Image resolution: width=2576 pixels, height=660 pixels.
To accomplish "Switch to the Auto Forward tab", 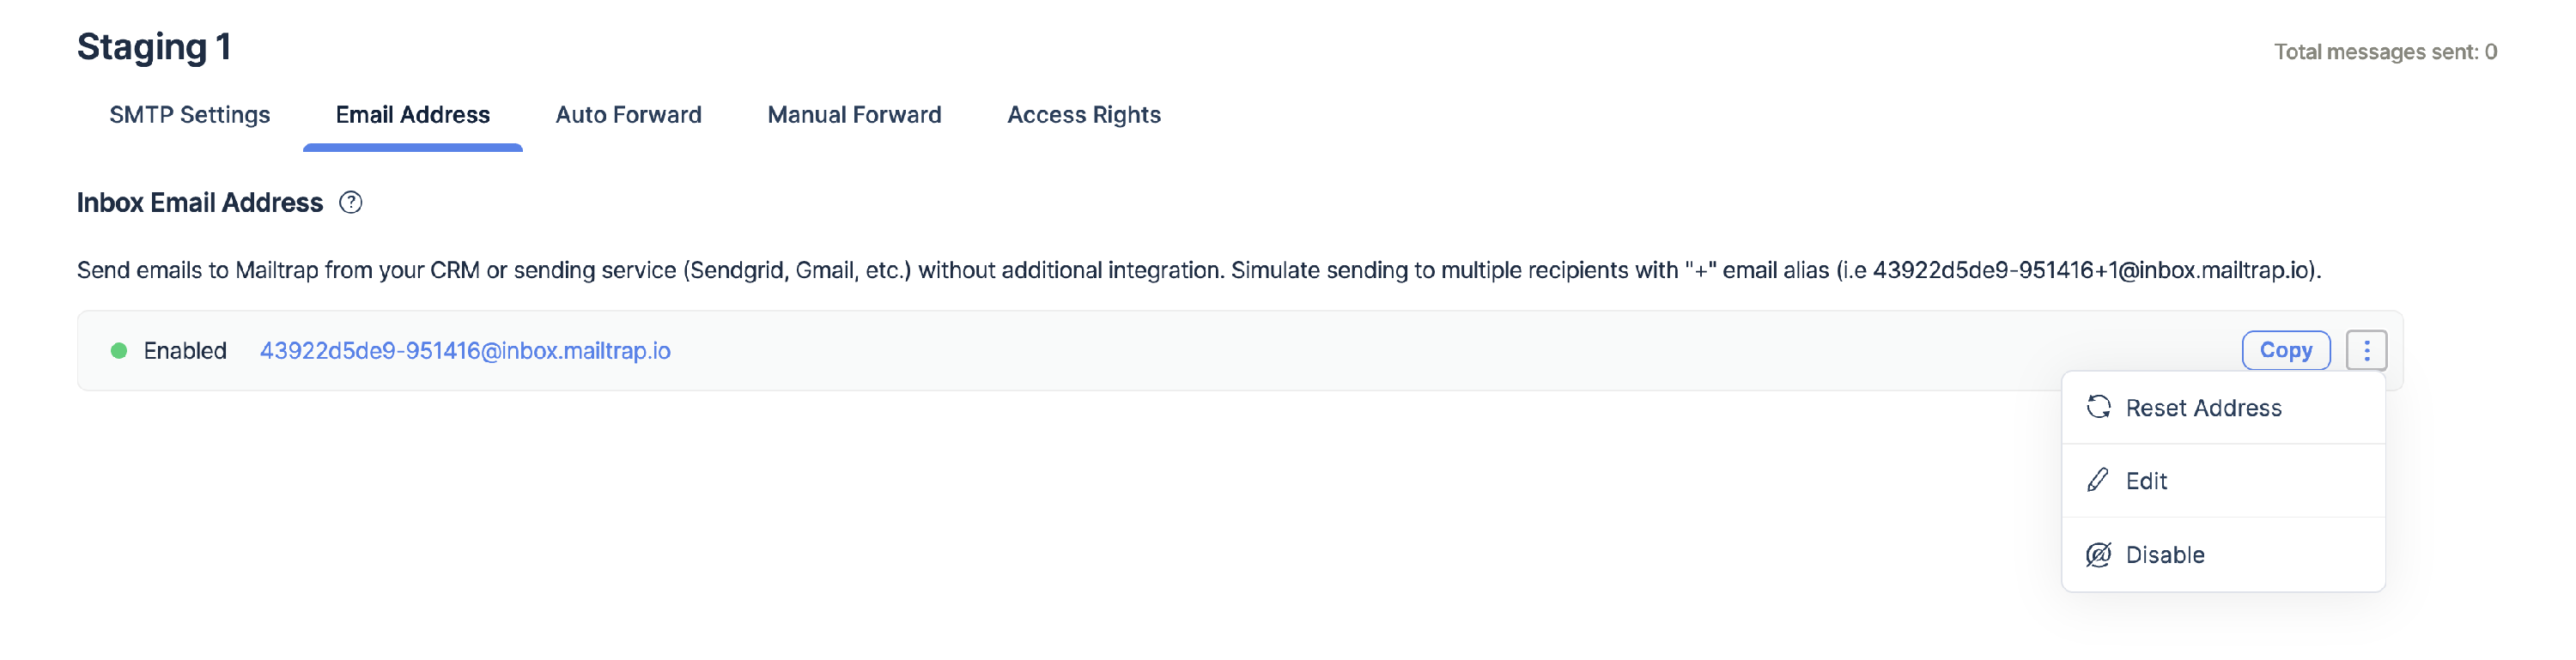I will click(628, 115).
